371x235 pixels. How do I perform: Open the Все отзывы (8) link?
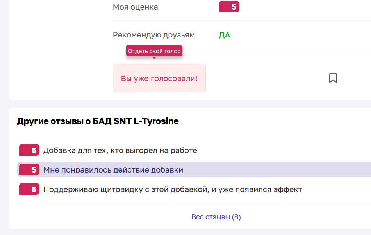(x=216, y=217)
